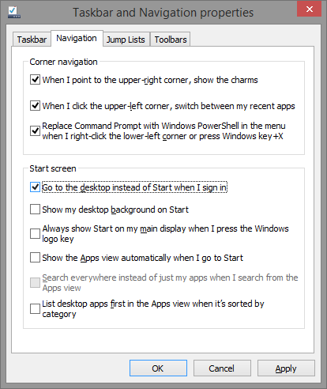Click the disabled Search everywhere checkbox

(35, 282)
